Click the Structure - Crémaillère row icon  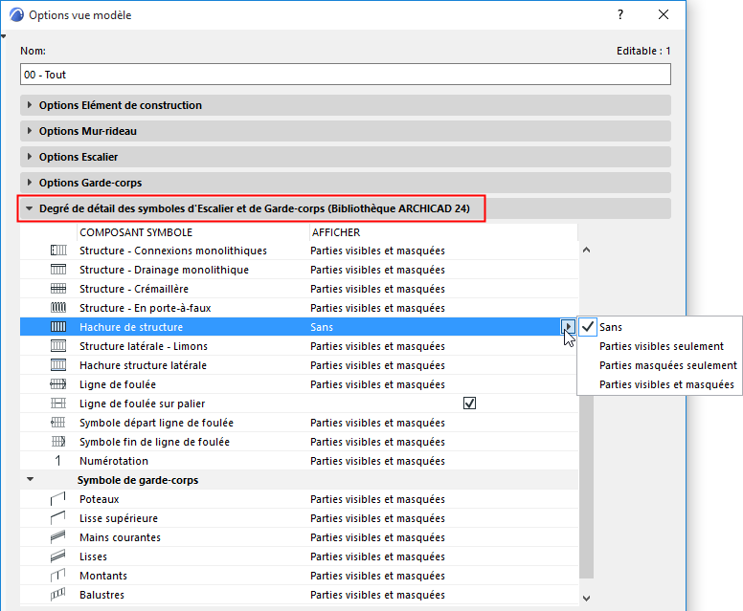coord(58,289)
